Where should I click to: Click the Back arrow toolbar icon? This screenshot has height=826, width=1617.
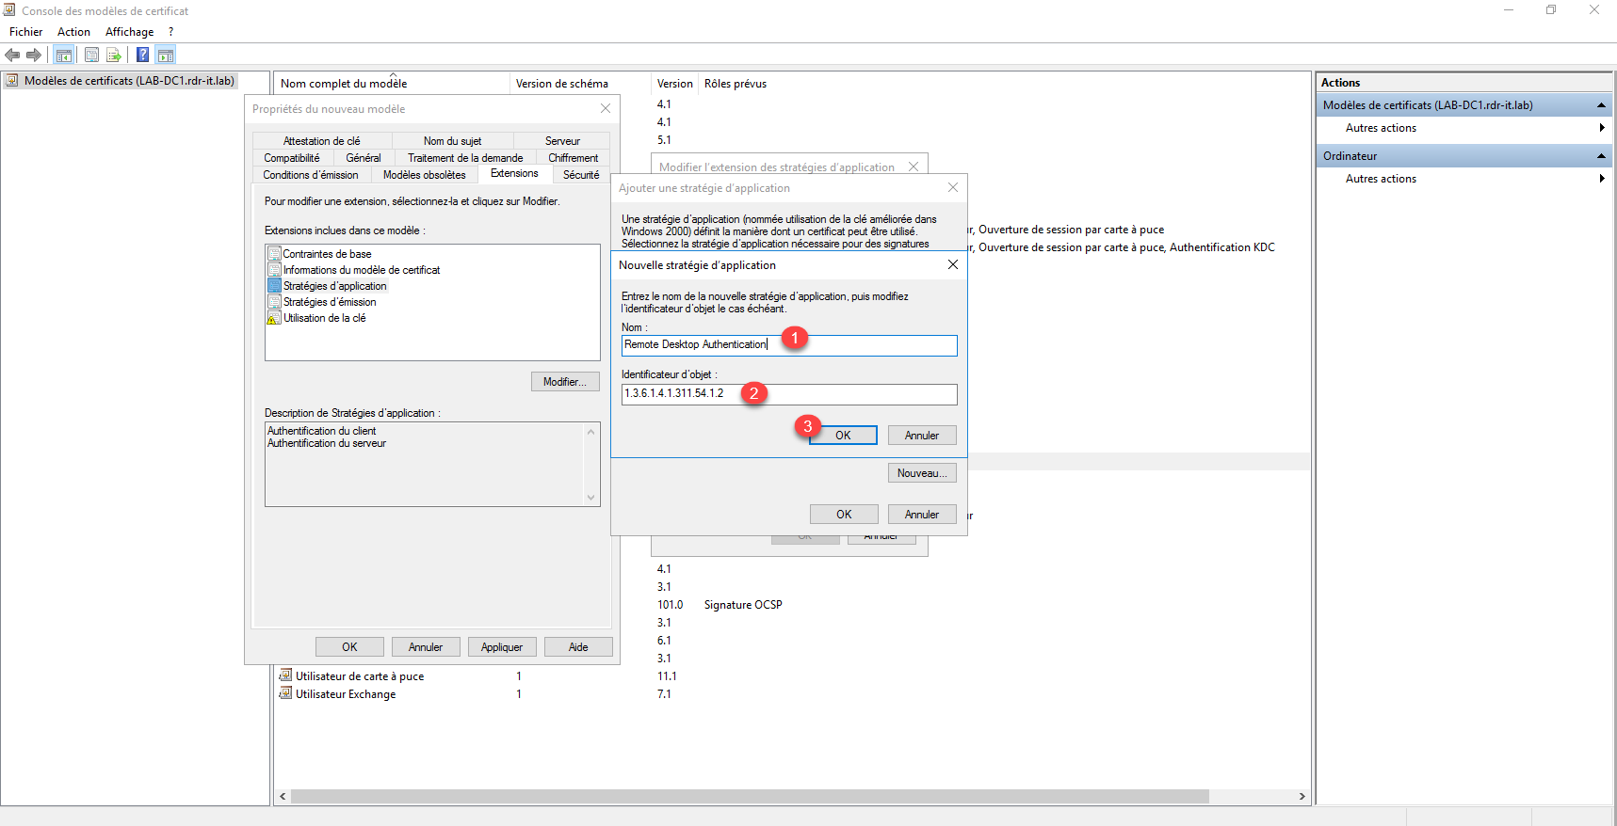(13, 56)
